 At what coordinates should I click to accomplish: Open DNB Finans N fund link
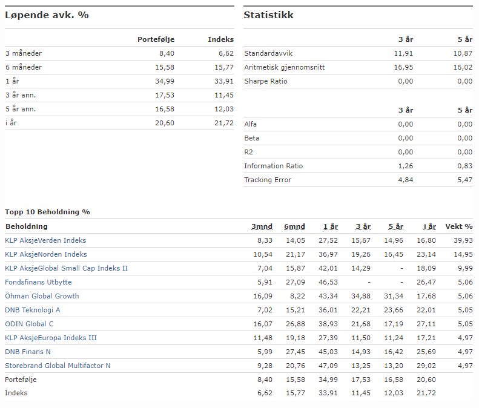28,352
